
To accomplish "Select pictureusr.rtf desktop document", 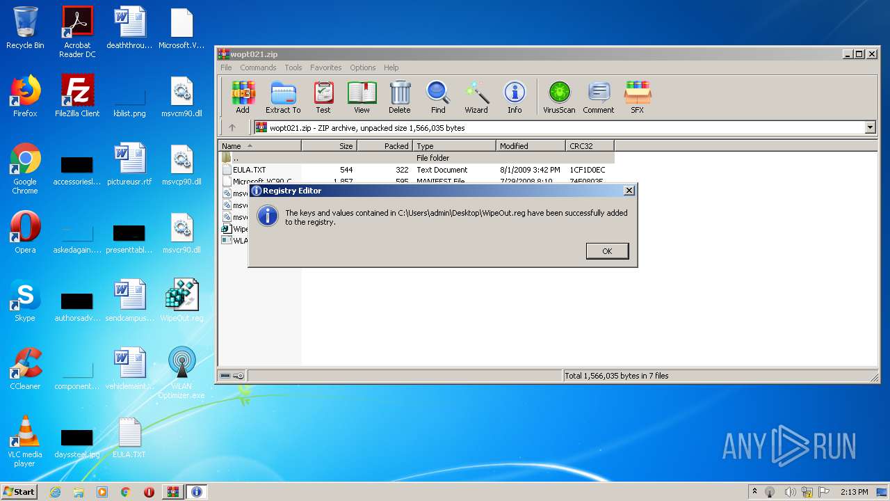I will click(129, 165).
